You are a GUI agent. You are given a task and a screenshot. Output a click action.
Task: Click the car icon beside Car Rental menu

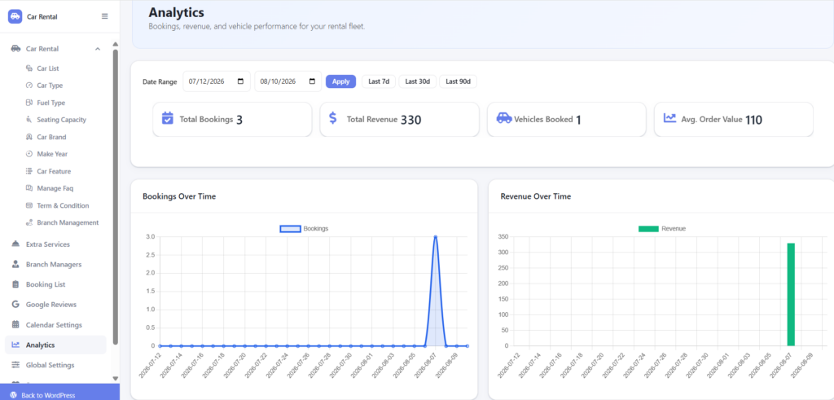coord(16,48)
